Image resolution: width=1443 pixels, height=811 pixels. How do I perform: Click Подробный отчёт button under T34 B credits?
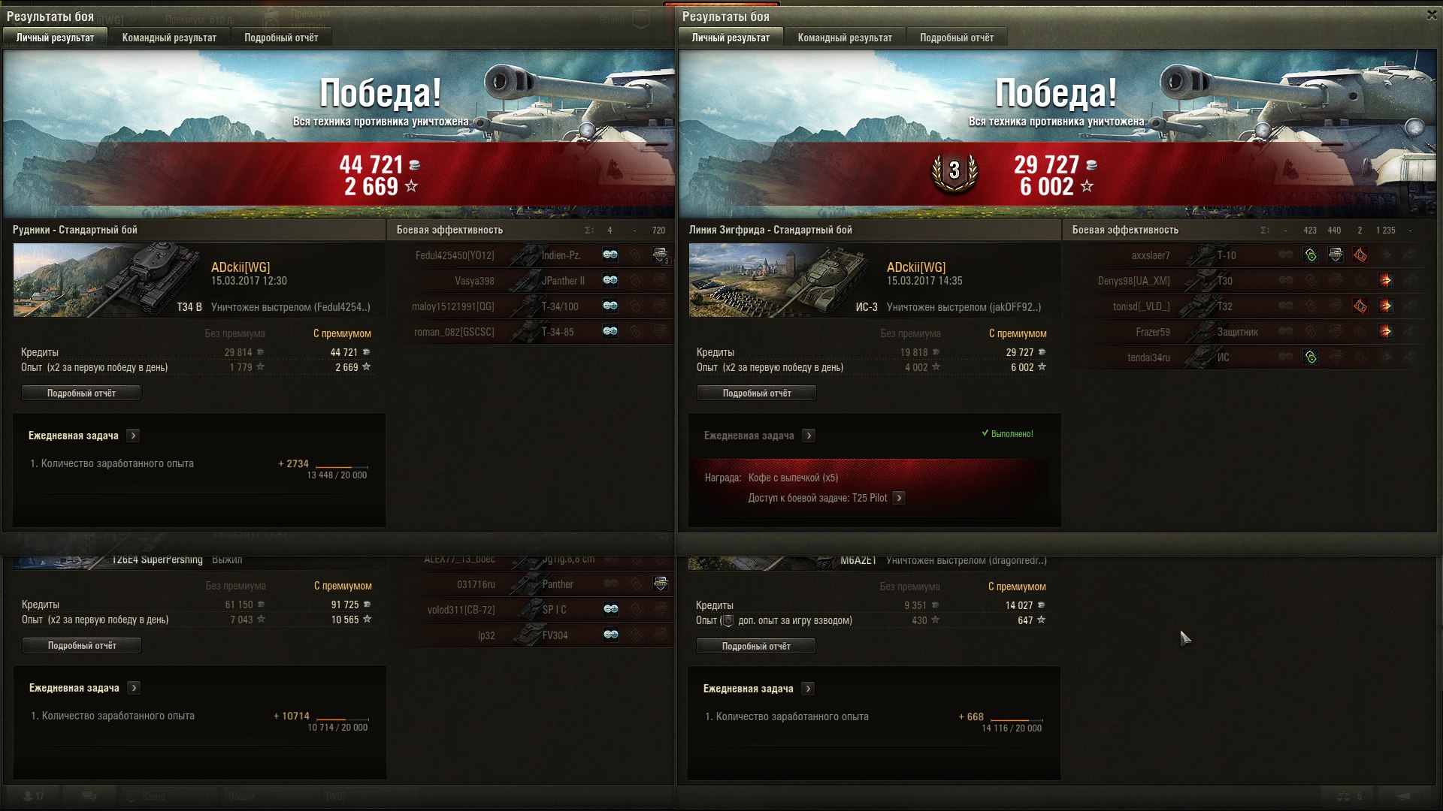tap(81, 393)
